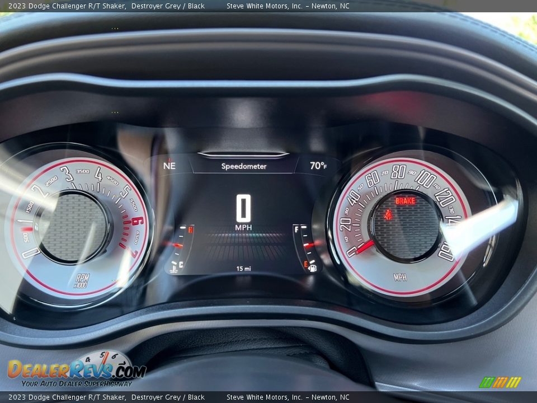
Task: Click the F full mark on fuel gauge
Action: [296, 229]
